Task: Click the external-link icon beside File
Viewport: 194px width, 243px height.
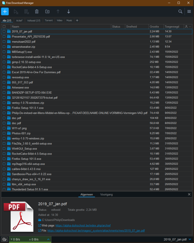Action: (40, 231)
